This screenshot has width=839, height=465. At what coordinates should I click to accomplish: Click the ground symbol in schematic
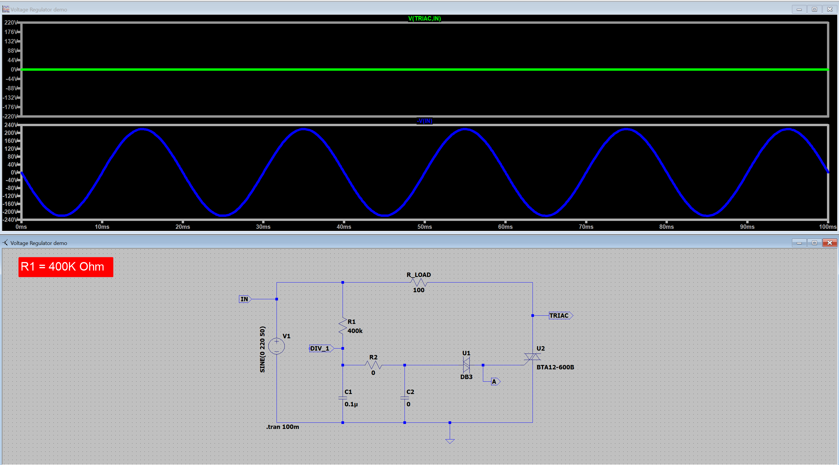point(450,441)
